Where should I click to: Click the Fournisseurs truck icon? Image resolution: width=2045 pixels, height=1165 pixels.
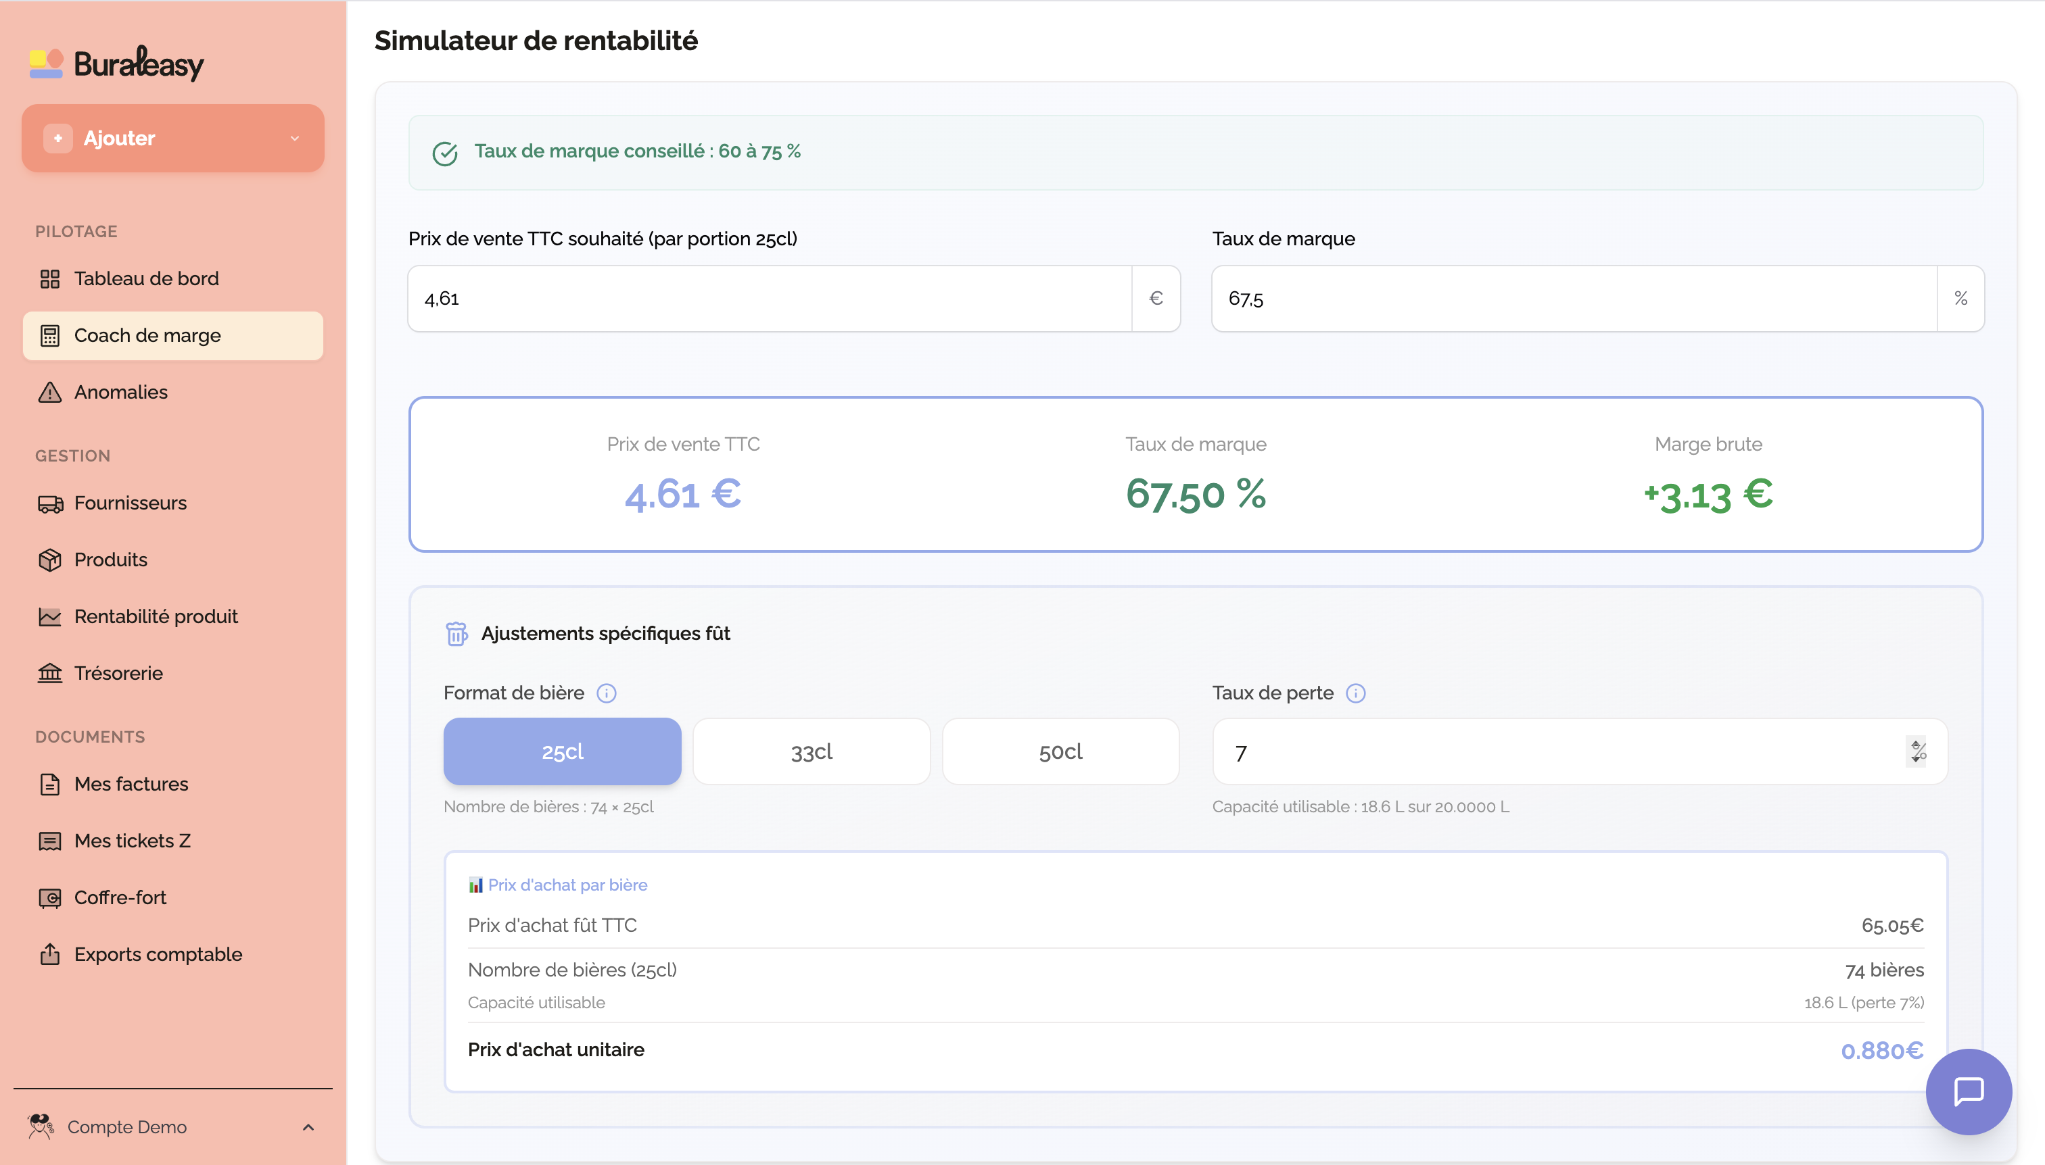pos(49,503)
